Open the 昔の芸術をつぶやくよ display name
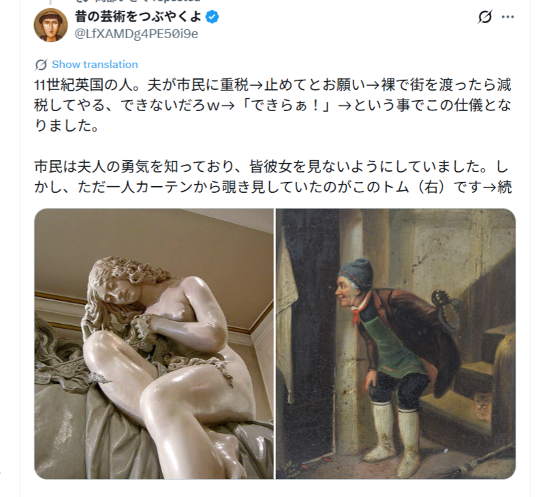Screen dimensions: 545x497 tap(138, 16)
